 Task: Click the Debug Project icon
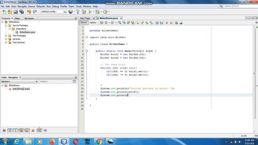pos(98,12)
